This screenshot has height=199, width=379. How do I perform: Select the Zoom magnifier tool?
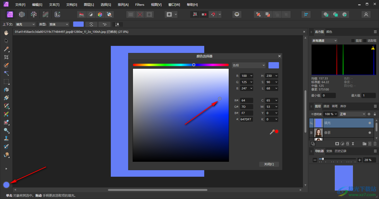[x=6, y=130]
